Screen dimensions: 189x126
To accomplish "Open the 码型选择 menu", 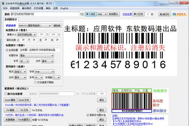I will [15, 8].
